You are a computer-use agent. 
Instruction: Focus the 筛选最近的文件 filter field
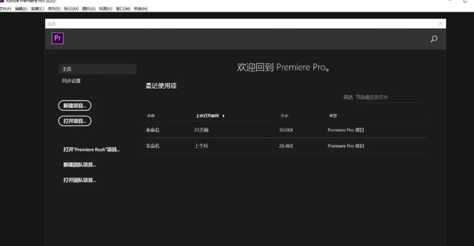(x=388, y=97)
